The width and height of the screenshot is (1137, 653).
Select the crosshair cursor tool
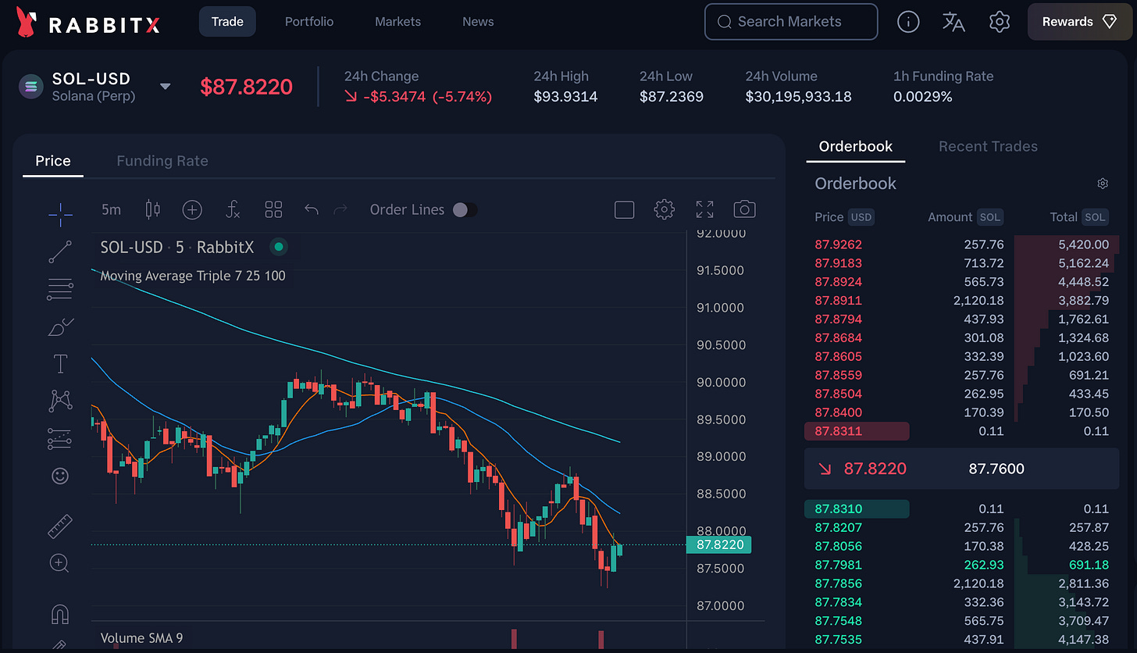coord(60,214)
